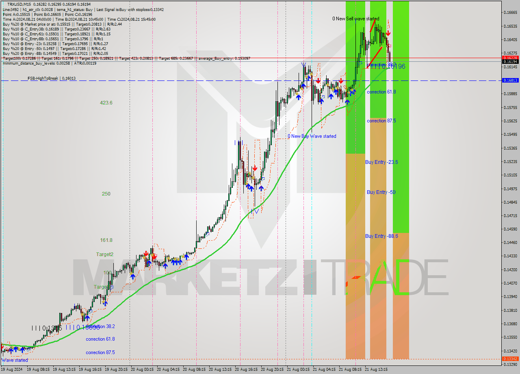Click the 0.14070 price axis label

pos(510,283)
